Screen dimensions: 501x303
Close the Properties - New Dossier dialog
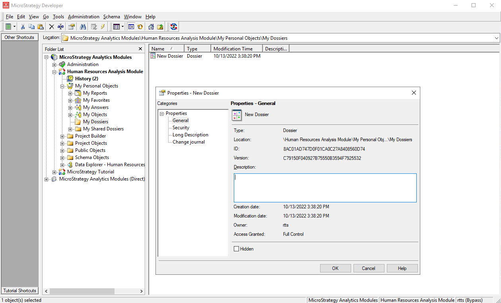pos(414,93)
